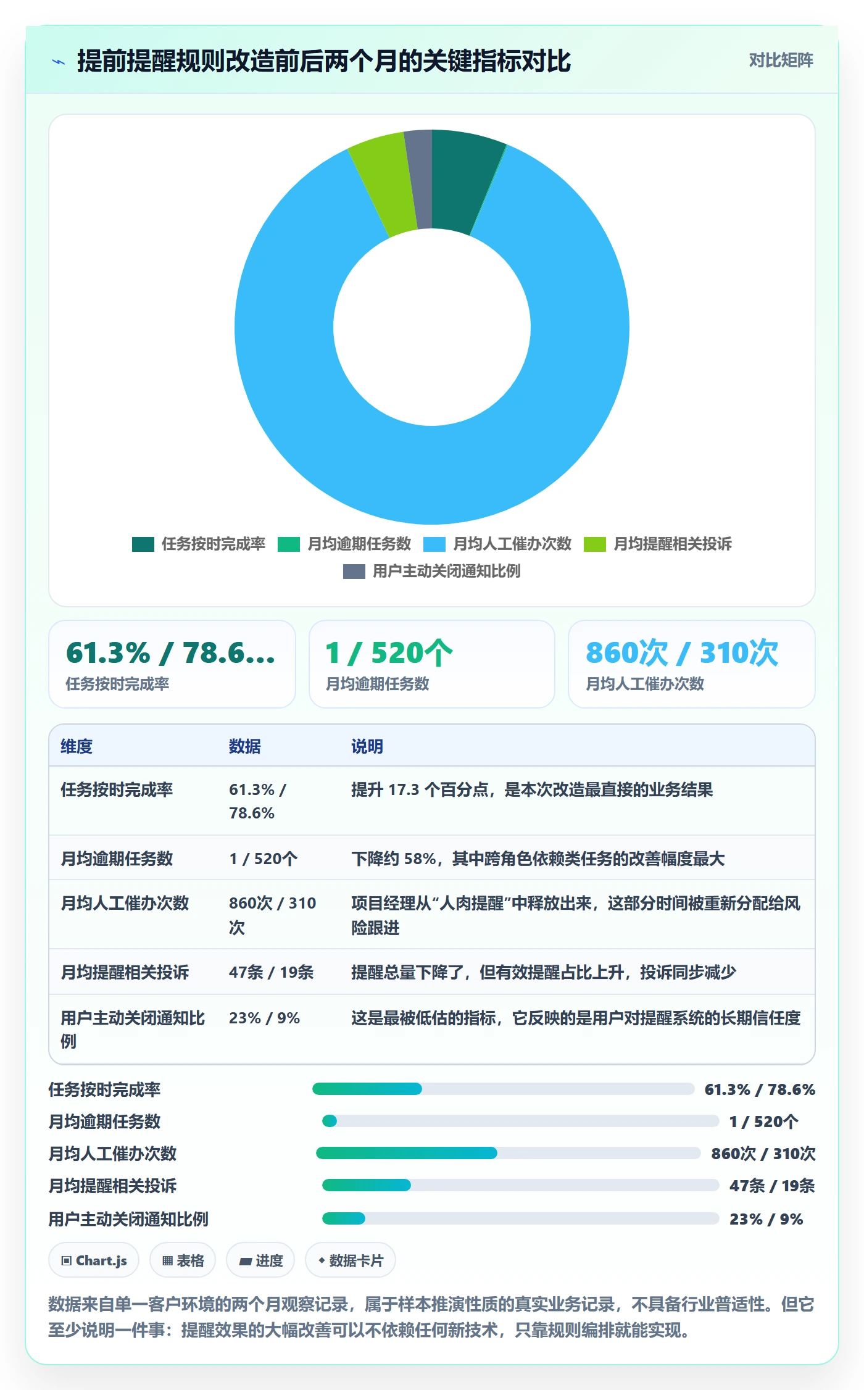The image size is (864, 1390).
Task: Open the 1 / 520个 data card
Action: 432,664
